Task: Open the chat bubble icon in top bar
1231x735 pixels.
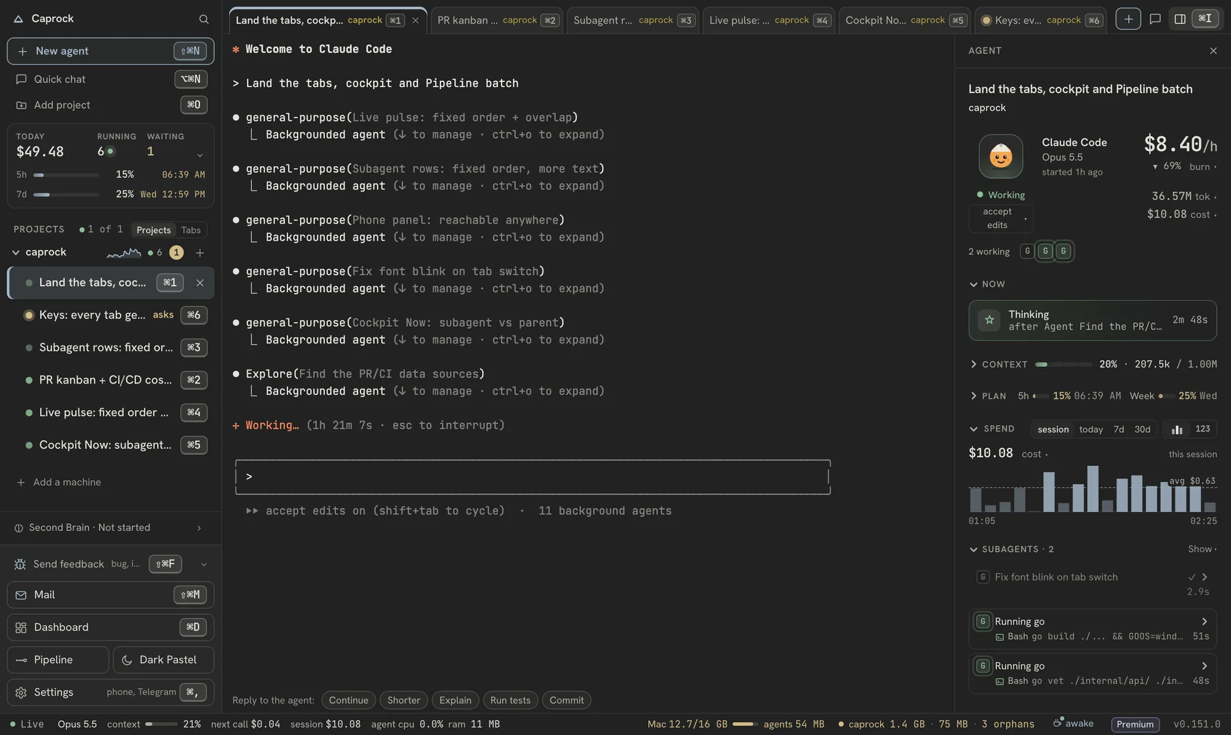Action: [x=1155, y=19]
